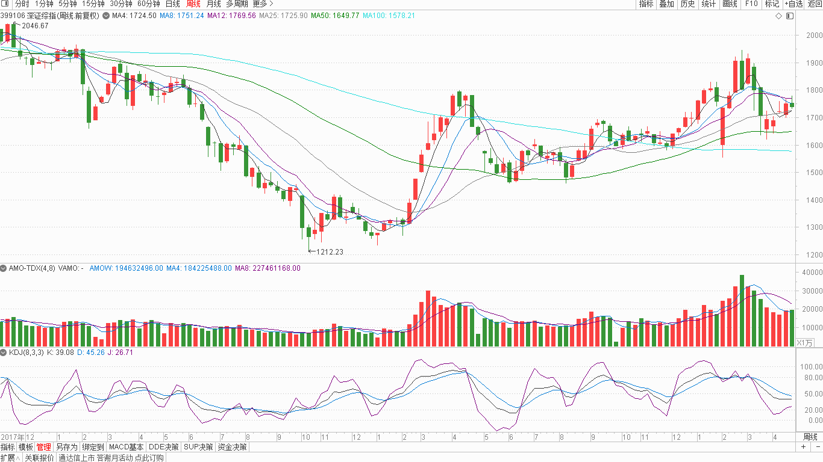This screenshot has height=462, width=823.
Task: Click the + zoom-in button at bottom right
Action: tap(804, 447)
